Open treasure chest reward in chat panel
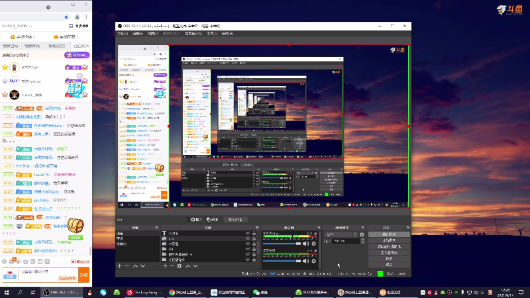This screenshot has width=530, height=298. coord(76,224)
